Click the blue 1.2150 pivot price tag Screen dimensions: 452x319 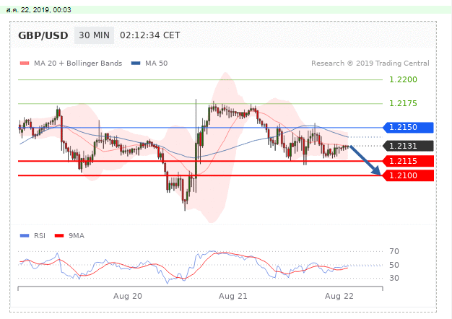click(408, 127)
